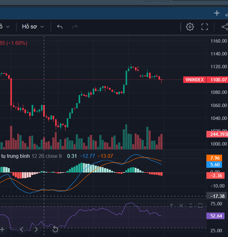Open the Hồ sơ dropdown
Viewport: 228px width, 237px height.
[x=33, y=27]
